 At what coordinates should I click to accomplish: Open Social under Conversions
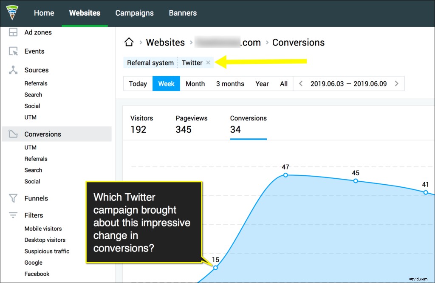[32, 181]
